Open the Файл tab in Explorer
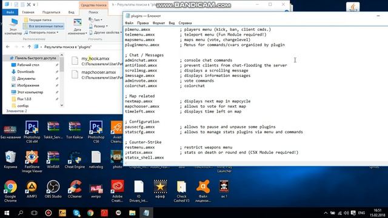The width and height of the screenshot is (388, 218). tap(10, 12)
